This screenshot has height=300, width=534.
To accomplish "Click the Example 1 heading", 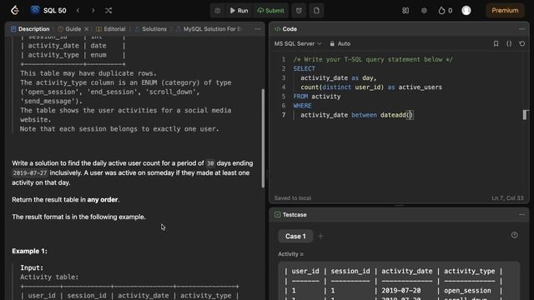I will [x=30, y=251].
